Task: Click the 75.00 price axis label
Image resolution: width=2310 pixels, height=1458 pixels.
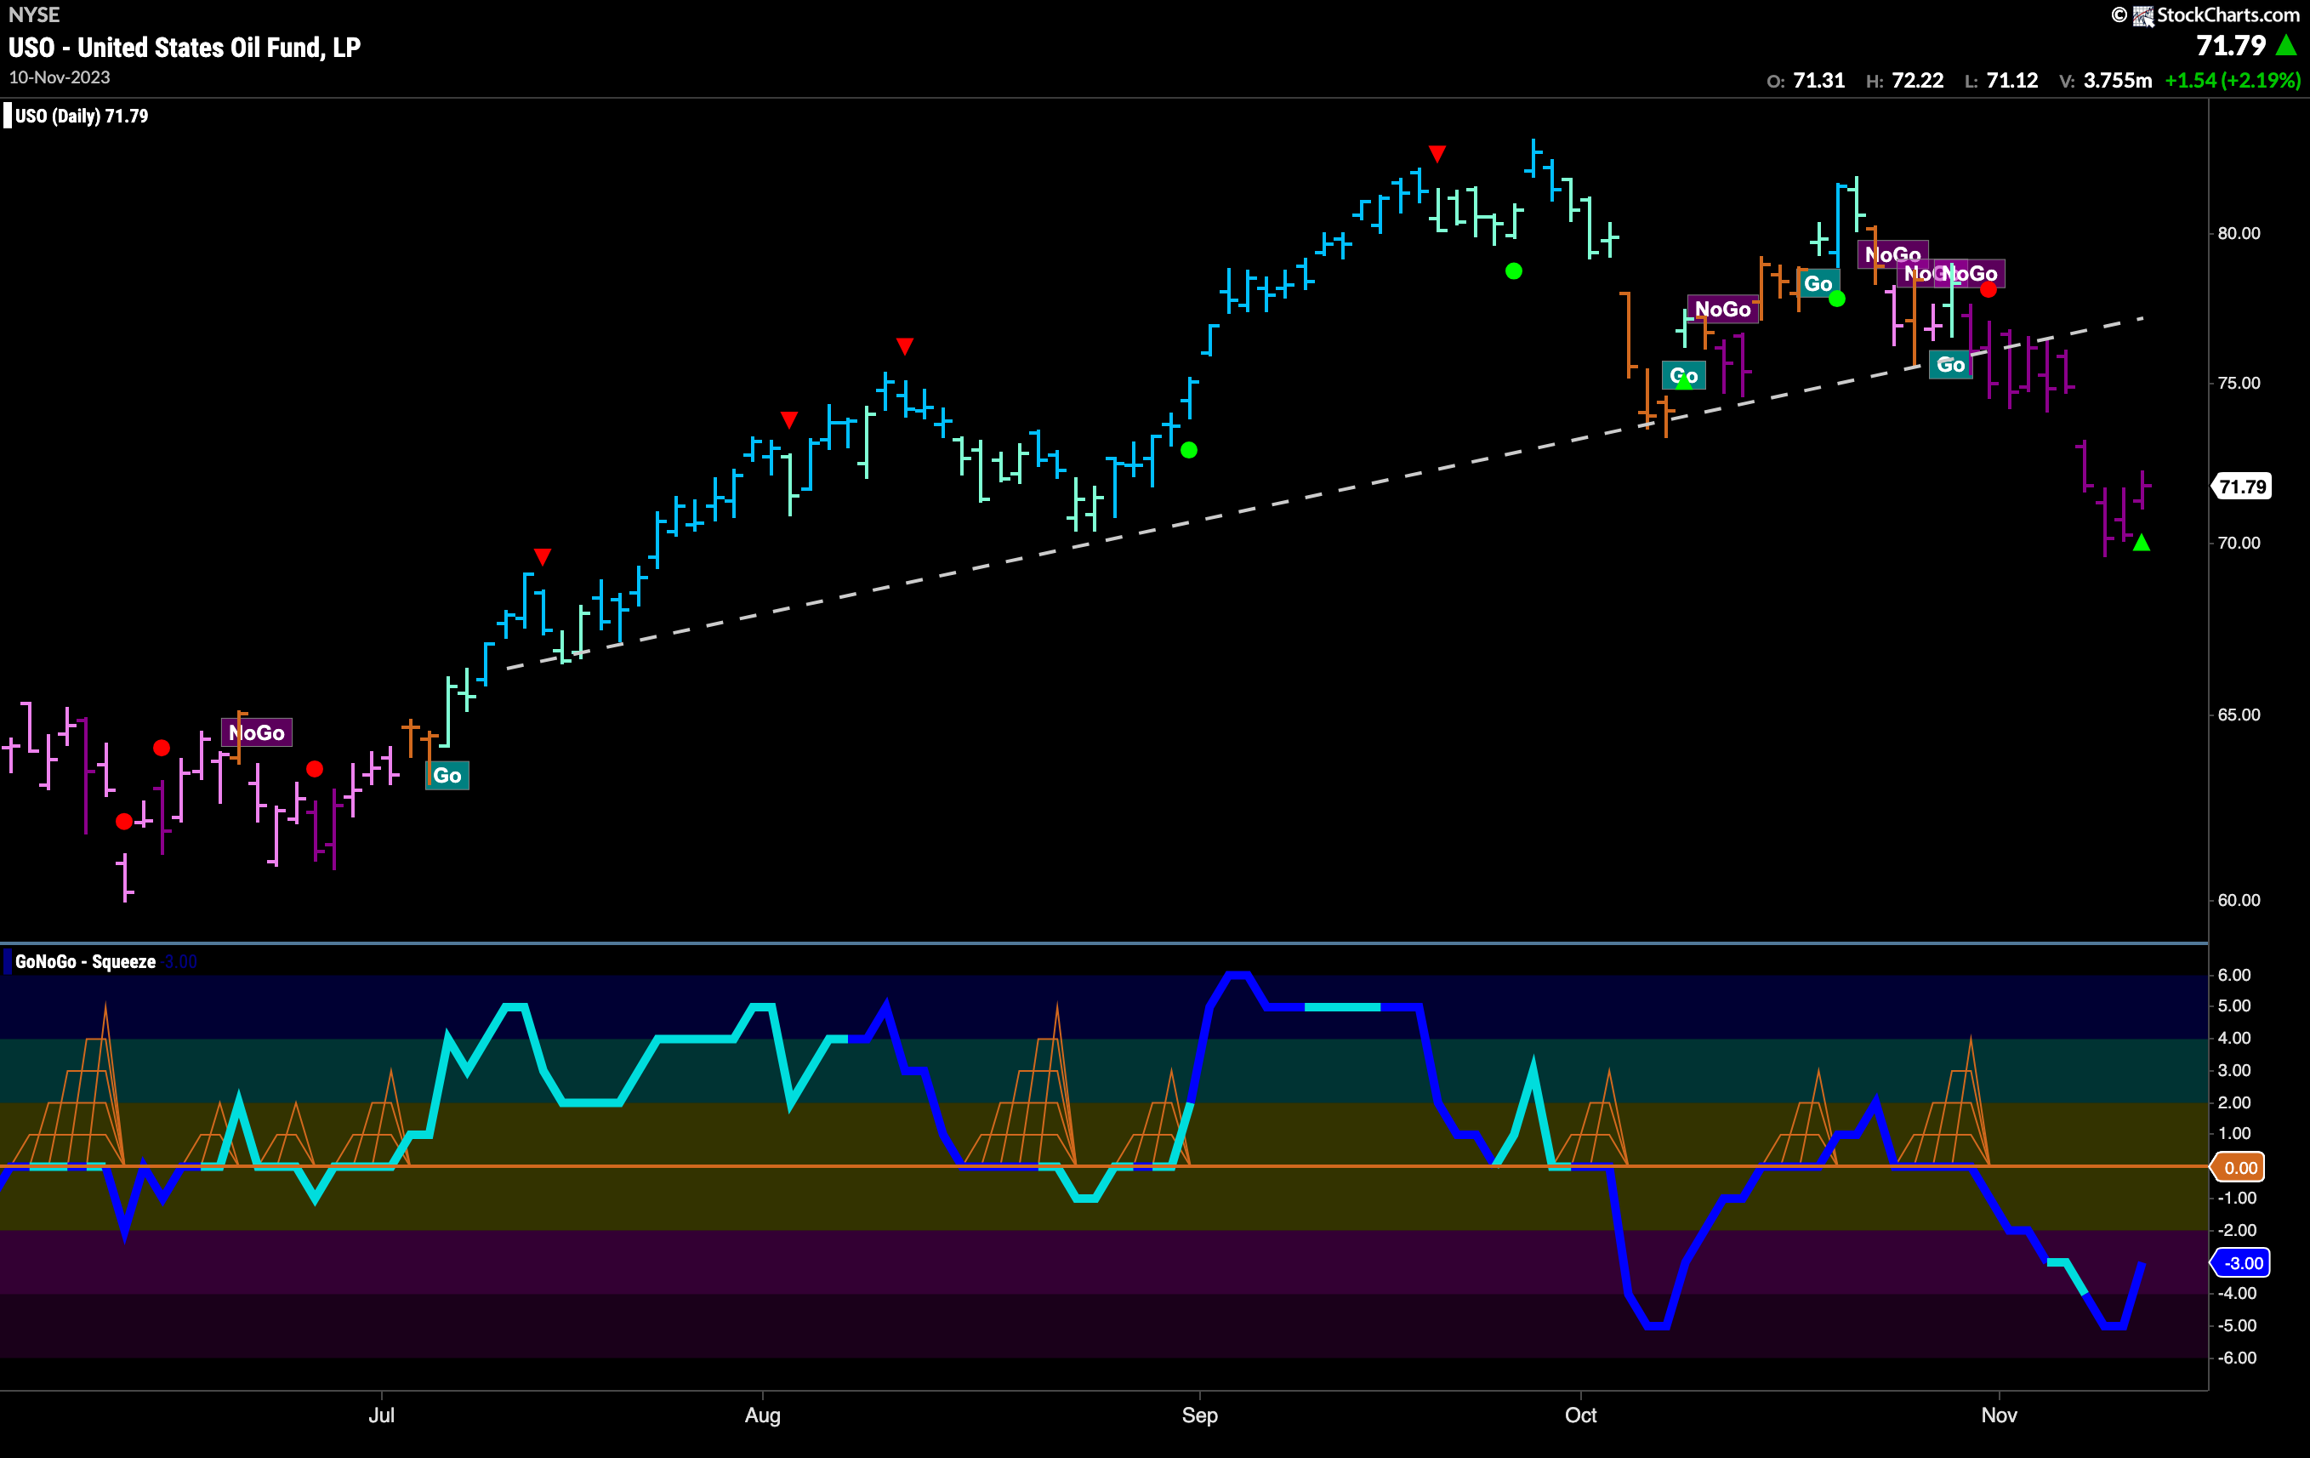Action: [x=2239, y=383]
